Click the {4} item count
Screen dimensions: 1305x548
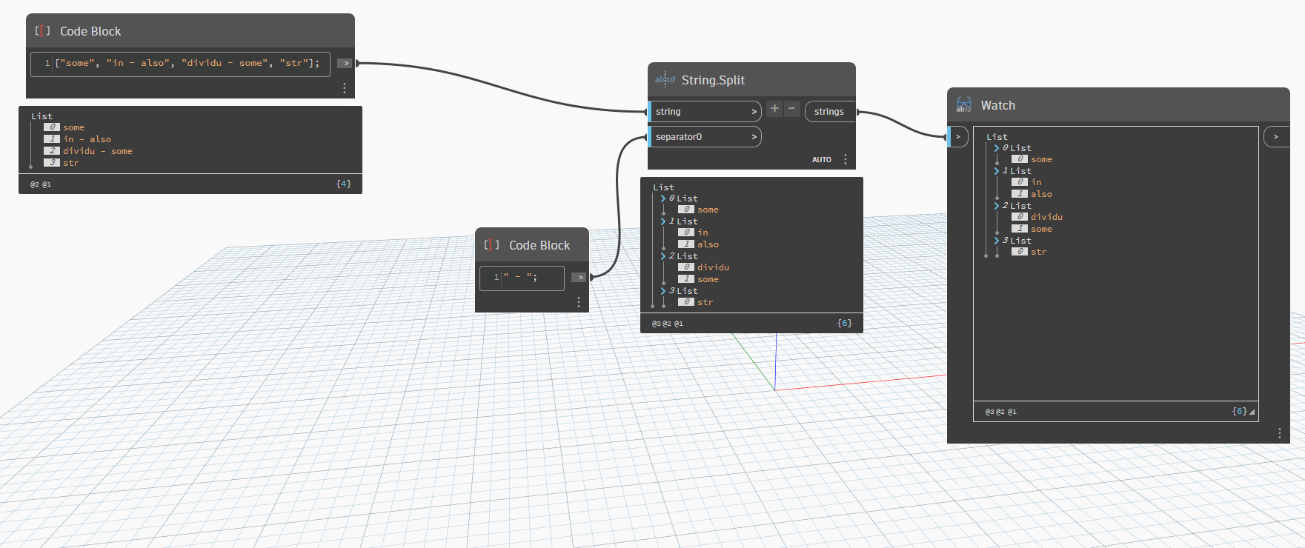tap(344, 184)
